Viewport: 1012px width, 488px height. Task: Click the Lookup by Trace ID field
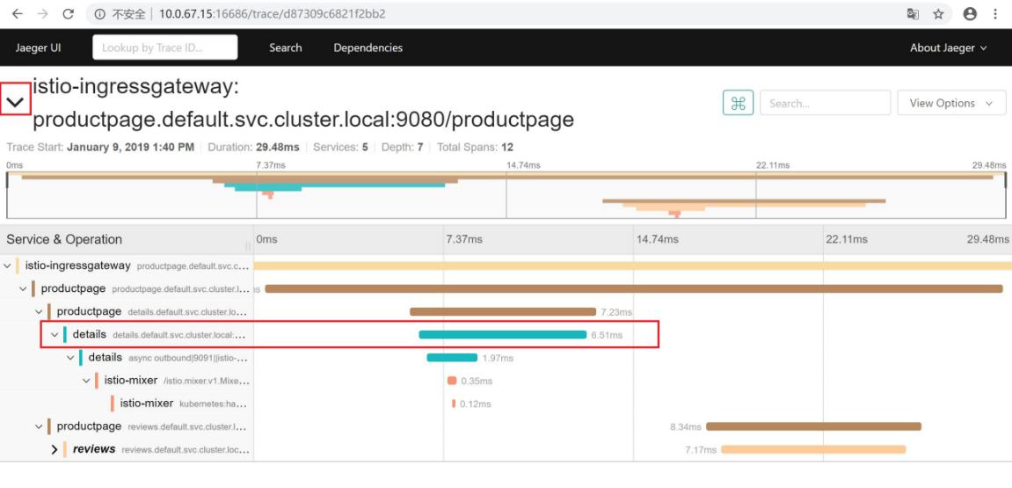point(164,47)
